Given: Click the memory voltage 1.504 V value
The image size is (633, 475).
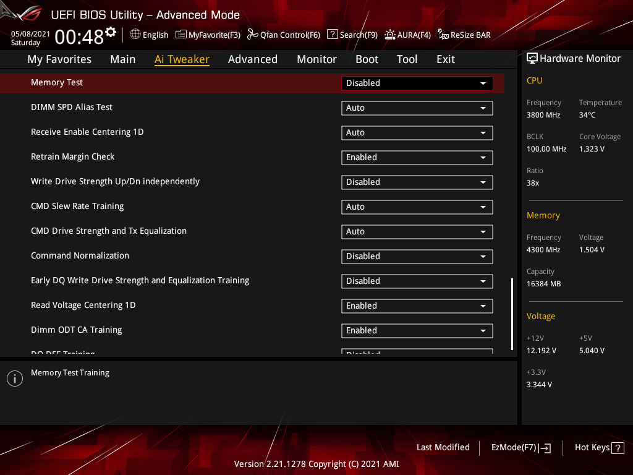Looking at the screenshot, I should pyautogui.click(x=592, y=250).
